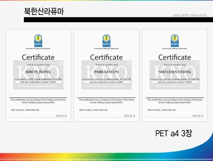213x161 pixels.
Task: Click the KNO logo on Kim In Jeong certificate
Action: 38,40
